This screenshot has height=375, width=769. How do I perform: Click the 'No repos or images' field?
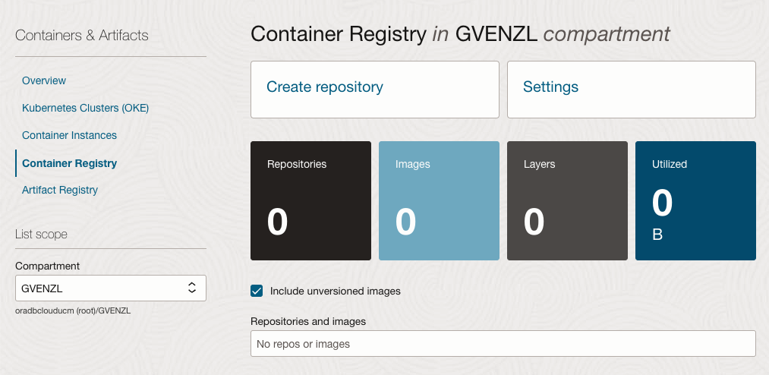coord(503,344)
